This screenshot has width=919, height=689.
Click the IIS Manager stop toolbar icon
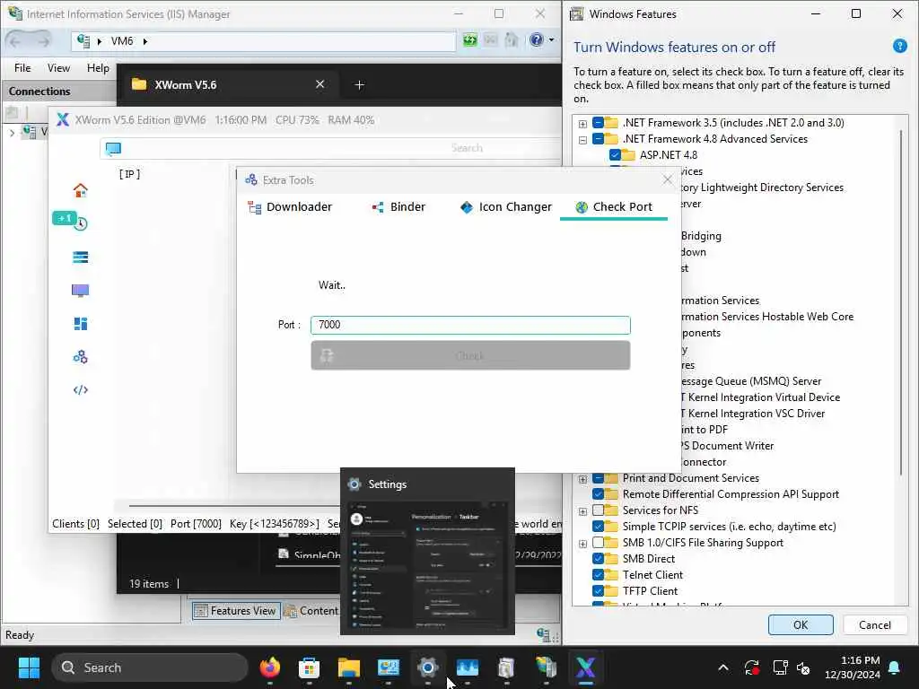coord(491,39)
